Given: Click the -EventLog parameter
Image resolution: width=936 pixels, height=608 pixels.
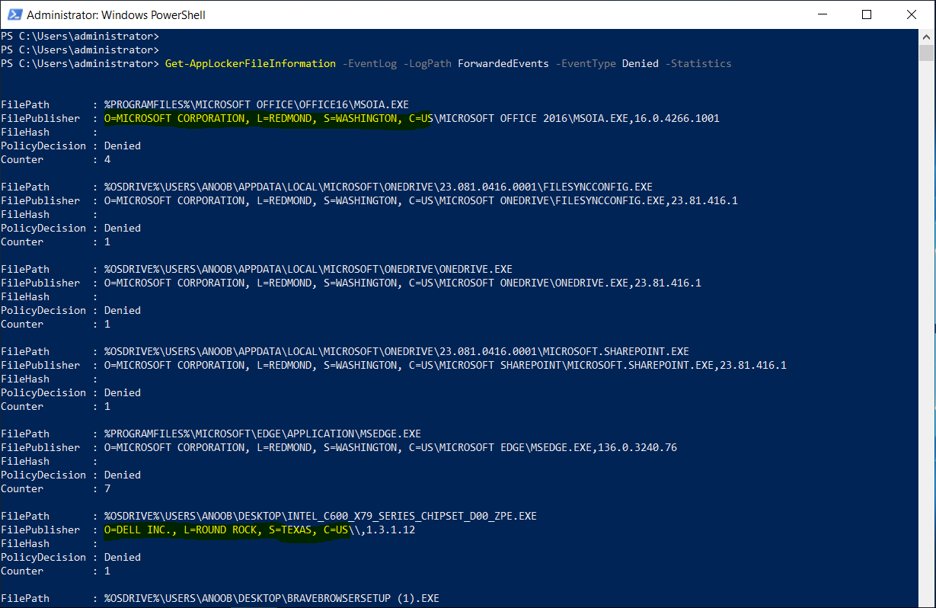Looking at the screenshot, I should (369, 63).
